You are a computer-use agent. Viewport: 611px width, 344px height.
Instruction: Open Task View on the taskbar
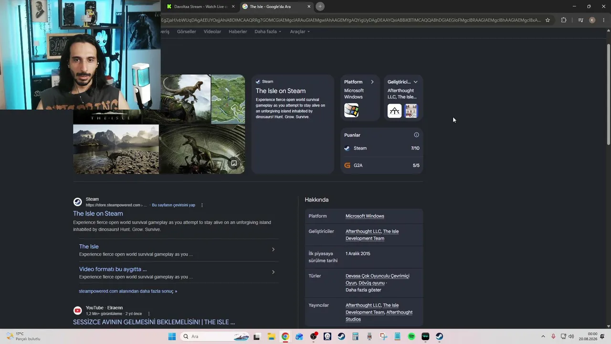(x=257, y=336)
